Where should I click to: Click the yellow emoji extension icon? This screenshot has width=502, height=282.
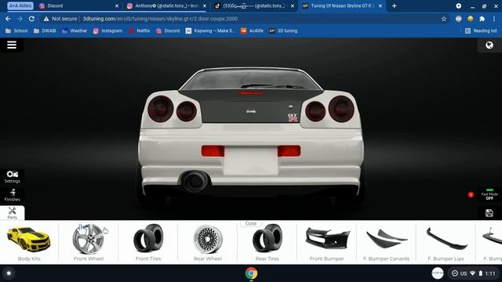pyautogui.click(x=471, y=19)
